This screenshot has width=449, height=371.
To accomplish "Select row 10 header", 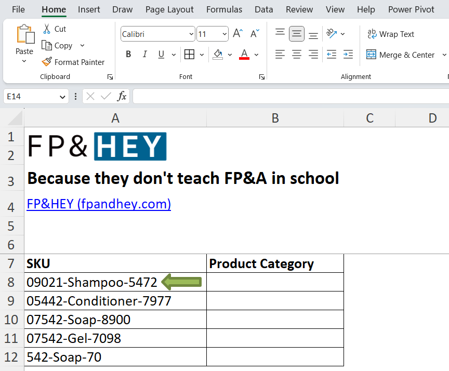I will [x=11, y=320].
